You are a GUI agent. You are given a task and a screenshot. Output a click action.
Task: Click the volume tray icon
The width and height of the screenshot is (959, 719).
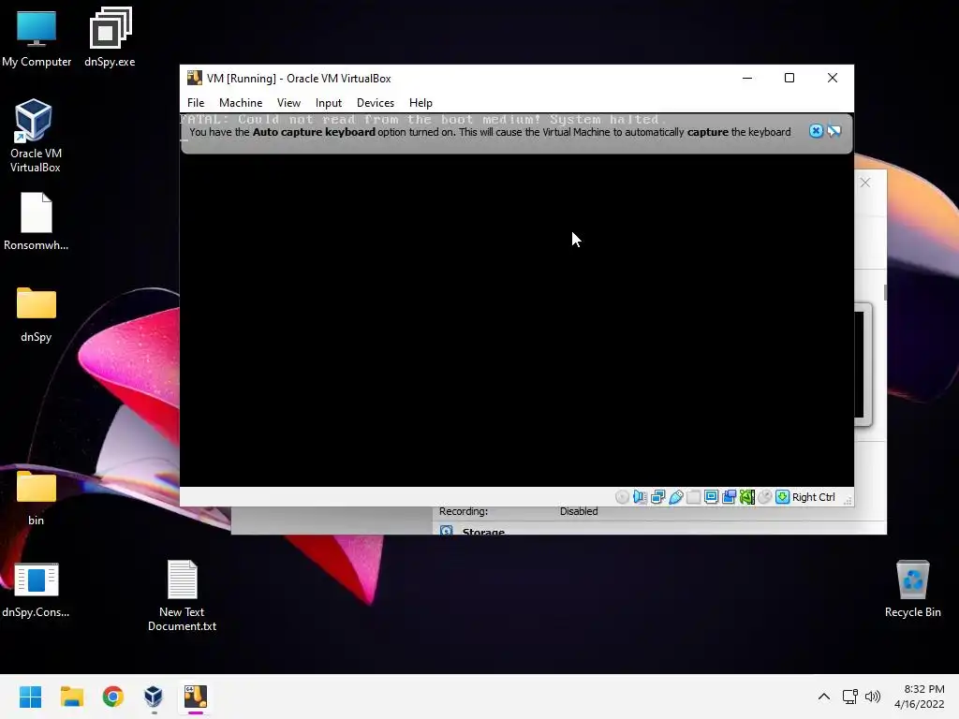coord(873,697)
